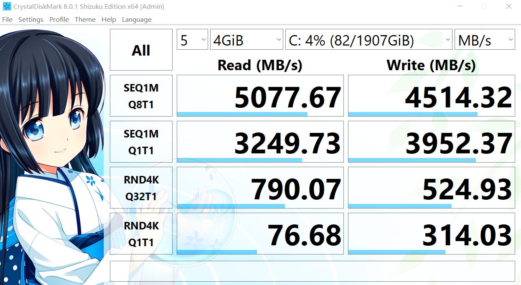Run the RND4K Q1T1 test
Screen dimensions: 521x285
pos(141,233)
